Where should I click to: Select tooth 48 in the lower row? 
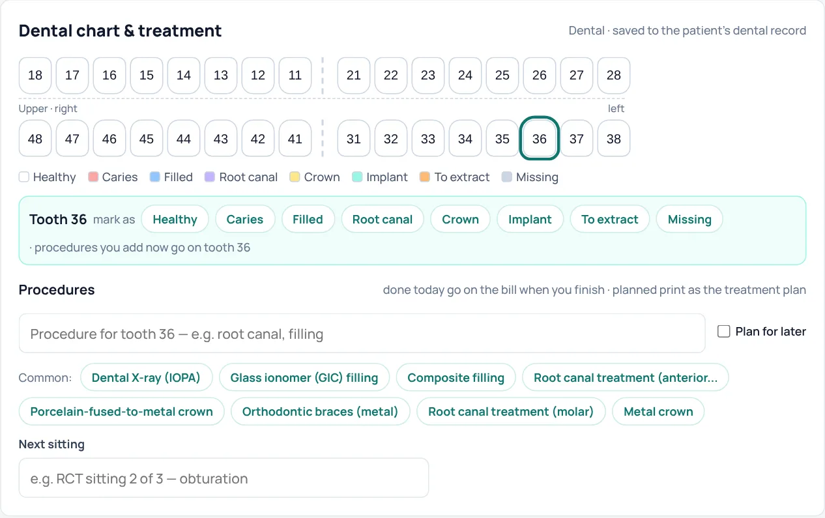point(35,139)
